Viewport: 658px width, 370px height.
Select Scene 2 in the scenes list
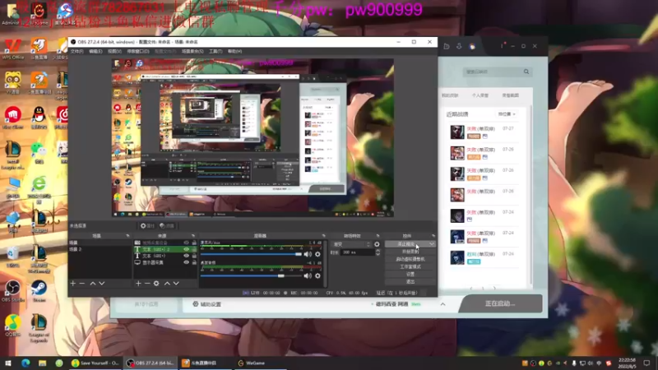pos(100,249)
